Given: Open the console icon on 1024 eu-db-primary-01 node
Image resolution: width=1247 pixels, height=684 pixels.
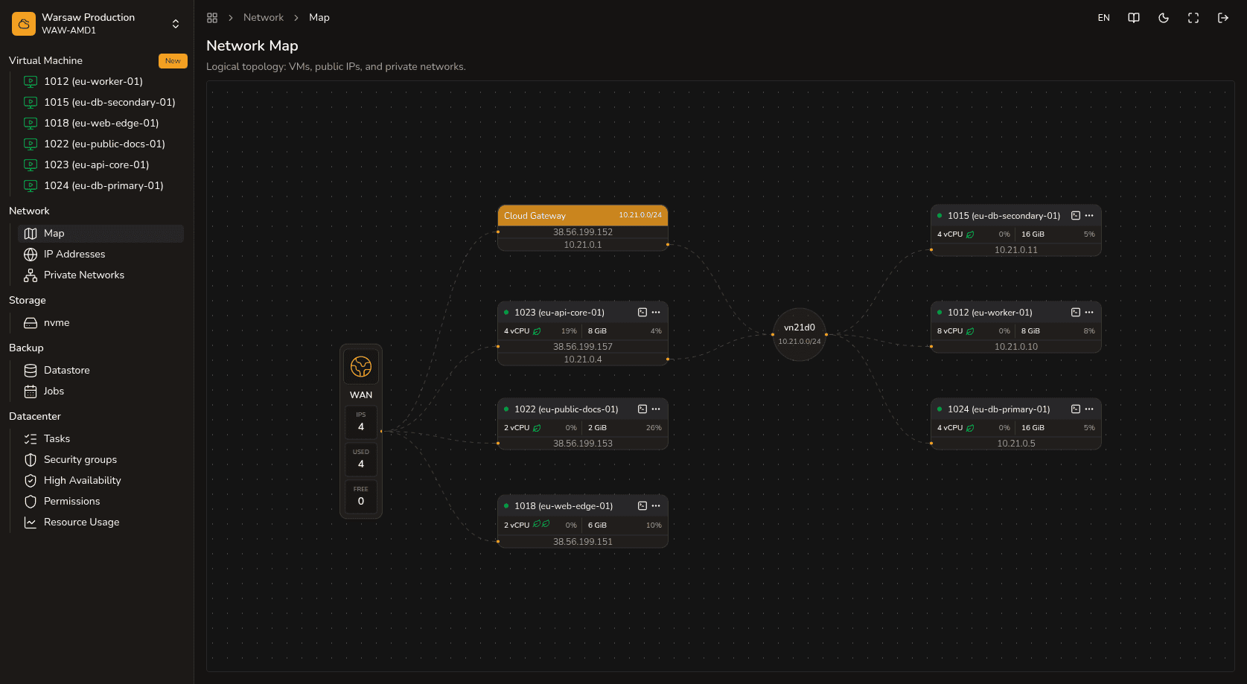Looking at the screenshot, I should coord(1076,409).
